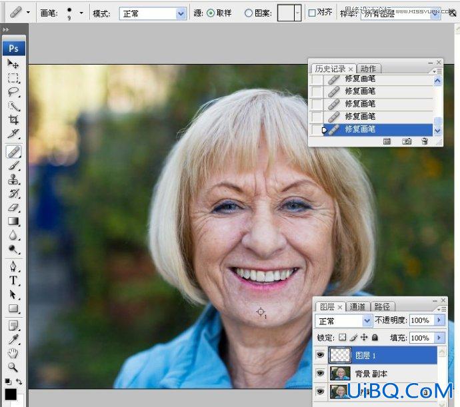Select the Eraser tool
This screenshot has width=460, height=407.
[13, 208]
